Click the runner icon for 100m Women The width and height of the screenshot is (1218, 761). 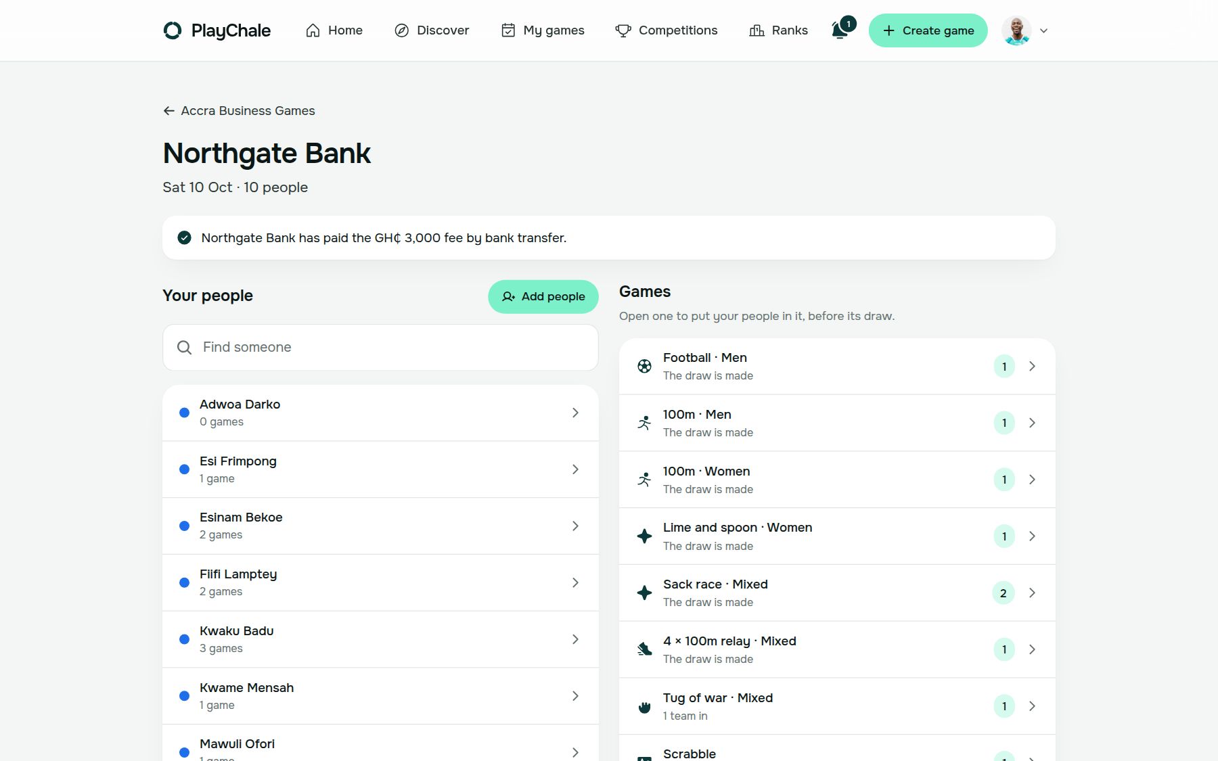(644, 480)
